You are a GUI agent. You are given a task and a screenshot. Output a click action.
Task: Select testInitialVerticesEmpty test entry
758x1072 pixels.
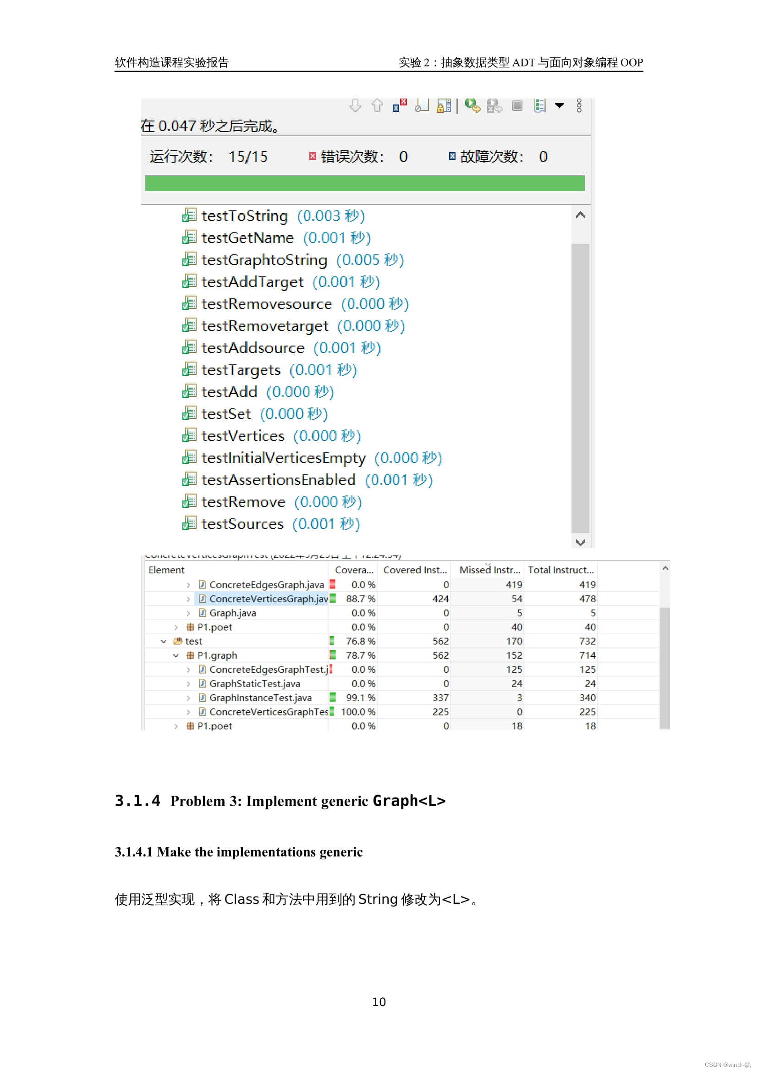point(312,457)
